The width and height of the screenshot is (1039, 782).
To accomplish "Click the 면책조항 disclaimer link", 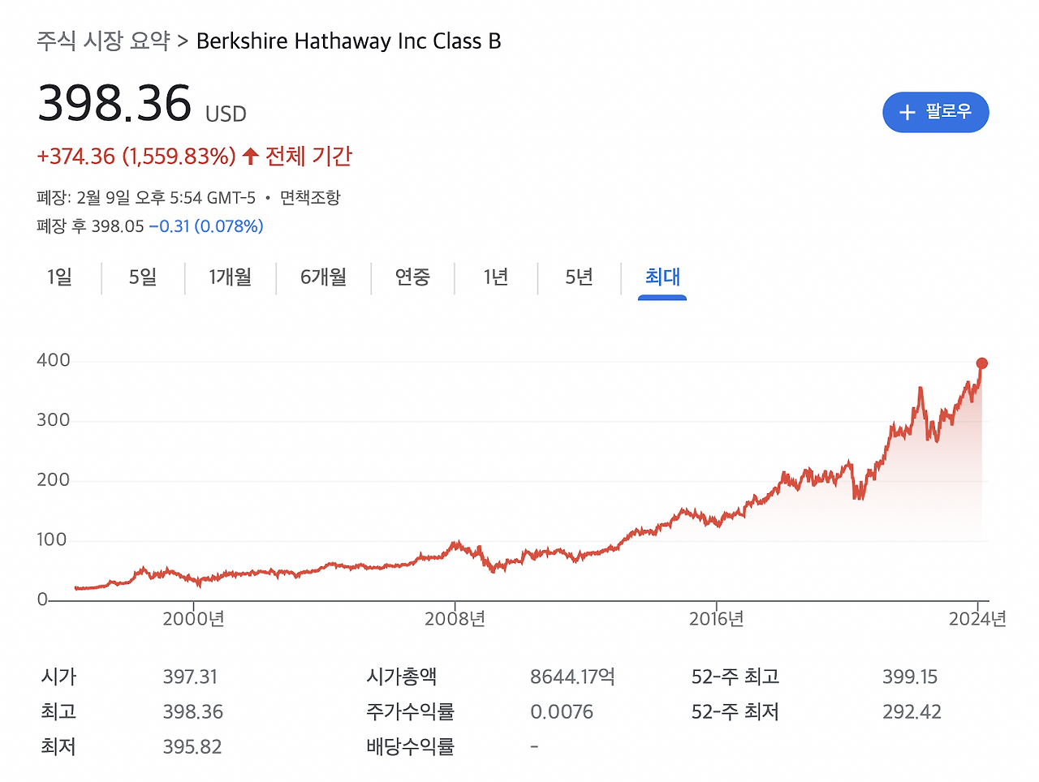I will (310, 197).
